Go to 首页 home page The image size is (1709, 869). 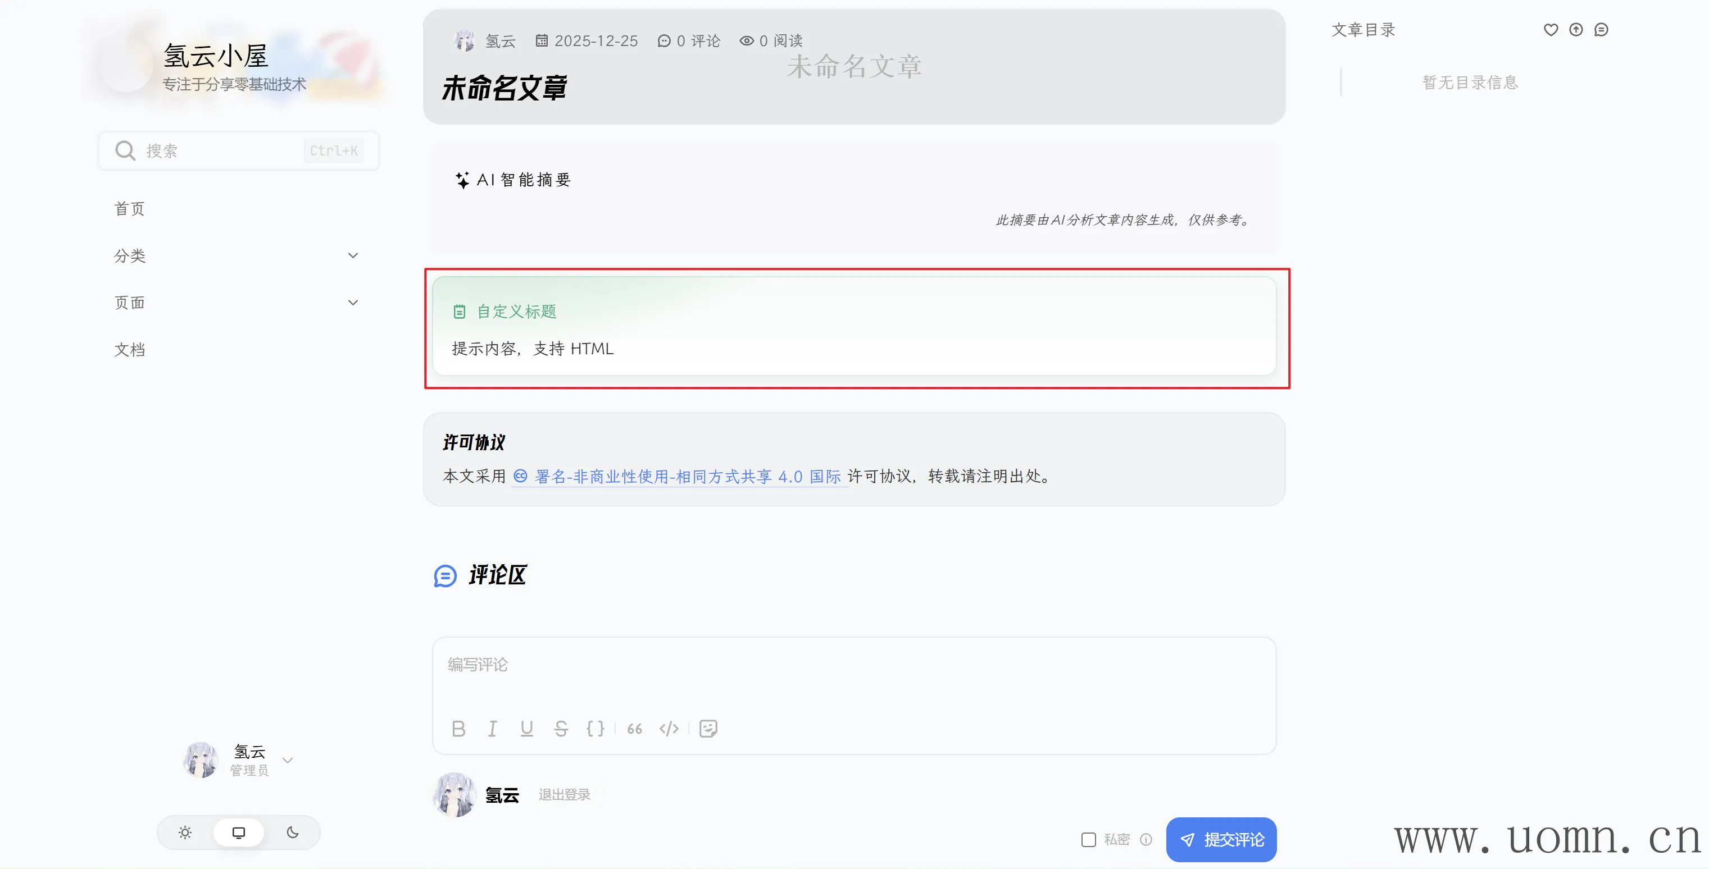point(129,209)
